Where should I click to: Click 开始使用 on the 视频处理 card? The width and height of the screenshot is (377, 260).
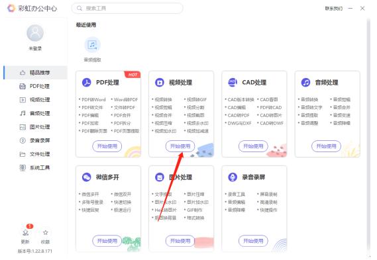[180, 146]
